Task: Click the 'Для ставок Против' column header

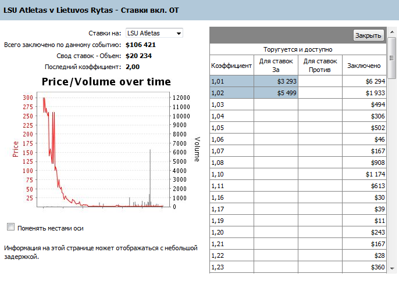Action: coord(320,65)
